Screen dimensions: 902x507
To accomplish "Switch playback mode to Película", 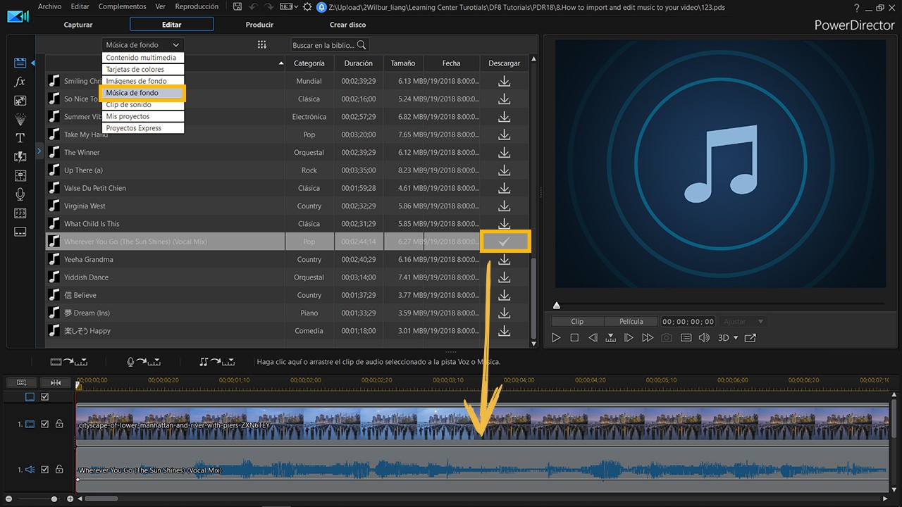I will (x=631, y=321).
